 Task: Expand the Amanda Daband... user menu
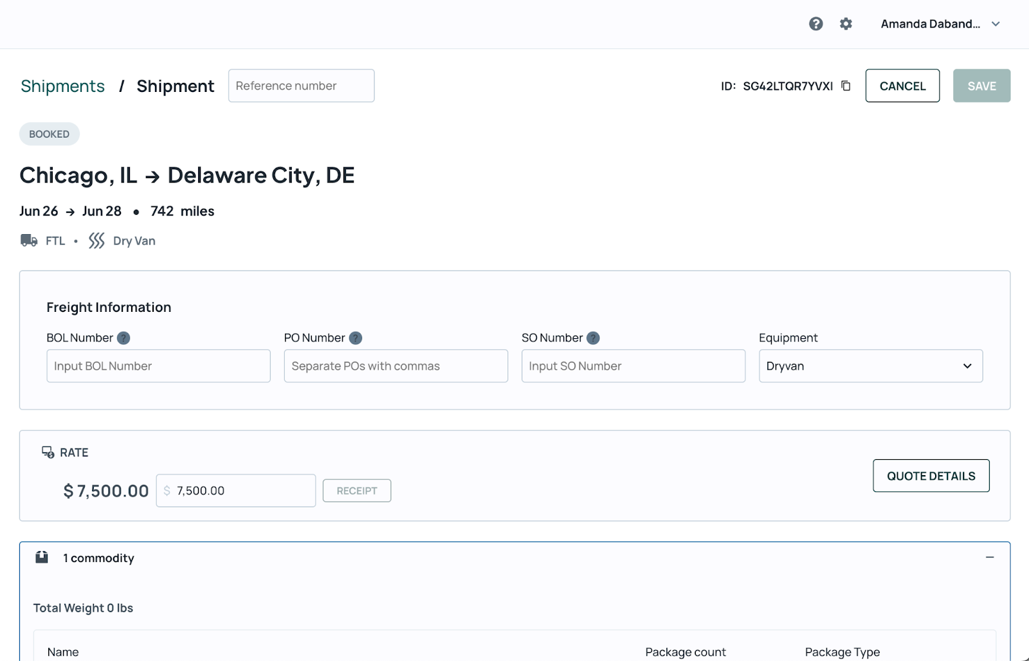[940, 24]
